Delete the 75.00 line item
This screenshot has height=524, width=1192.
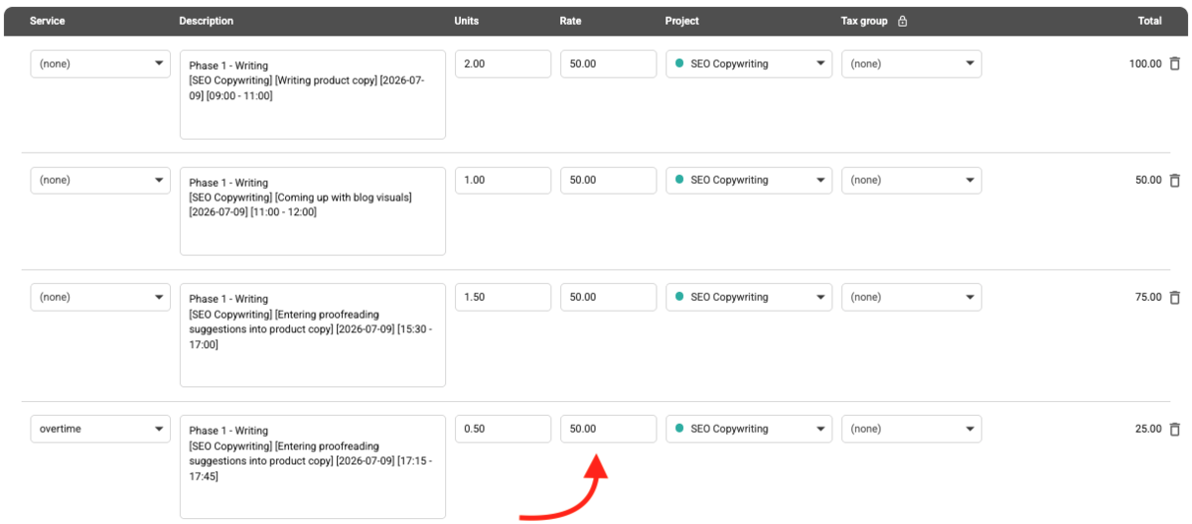coord(1175,297)
